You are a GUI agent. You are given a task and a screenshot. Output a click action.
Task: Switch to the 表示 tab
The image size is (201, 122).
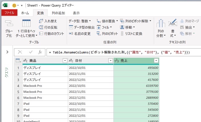coord(76,13)
